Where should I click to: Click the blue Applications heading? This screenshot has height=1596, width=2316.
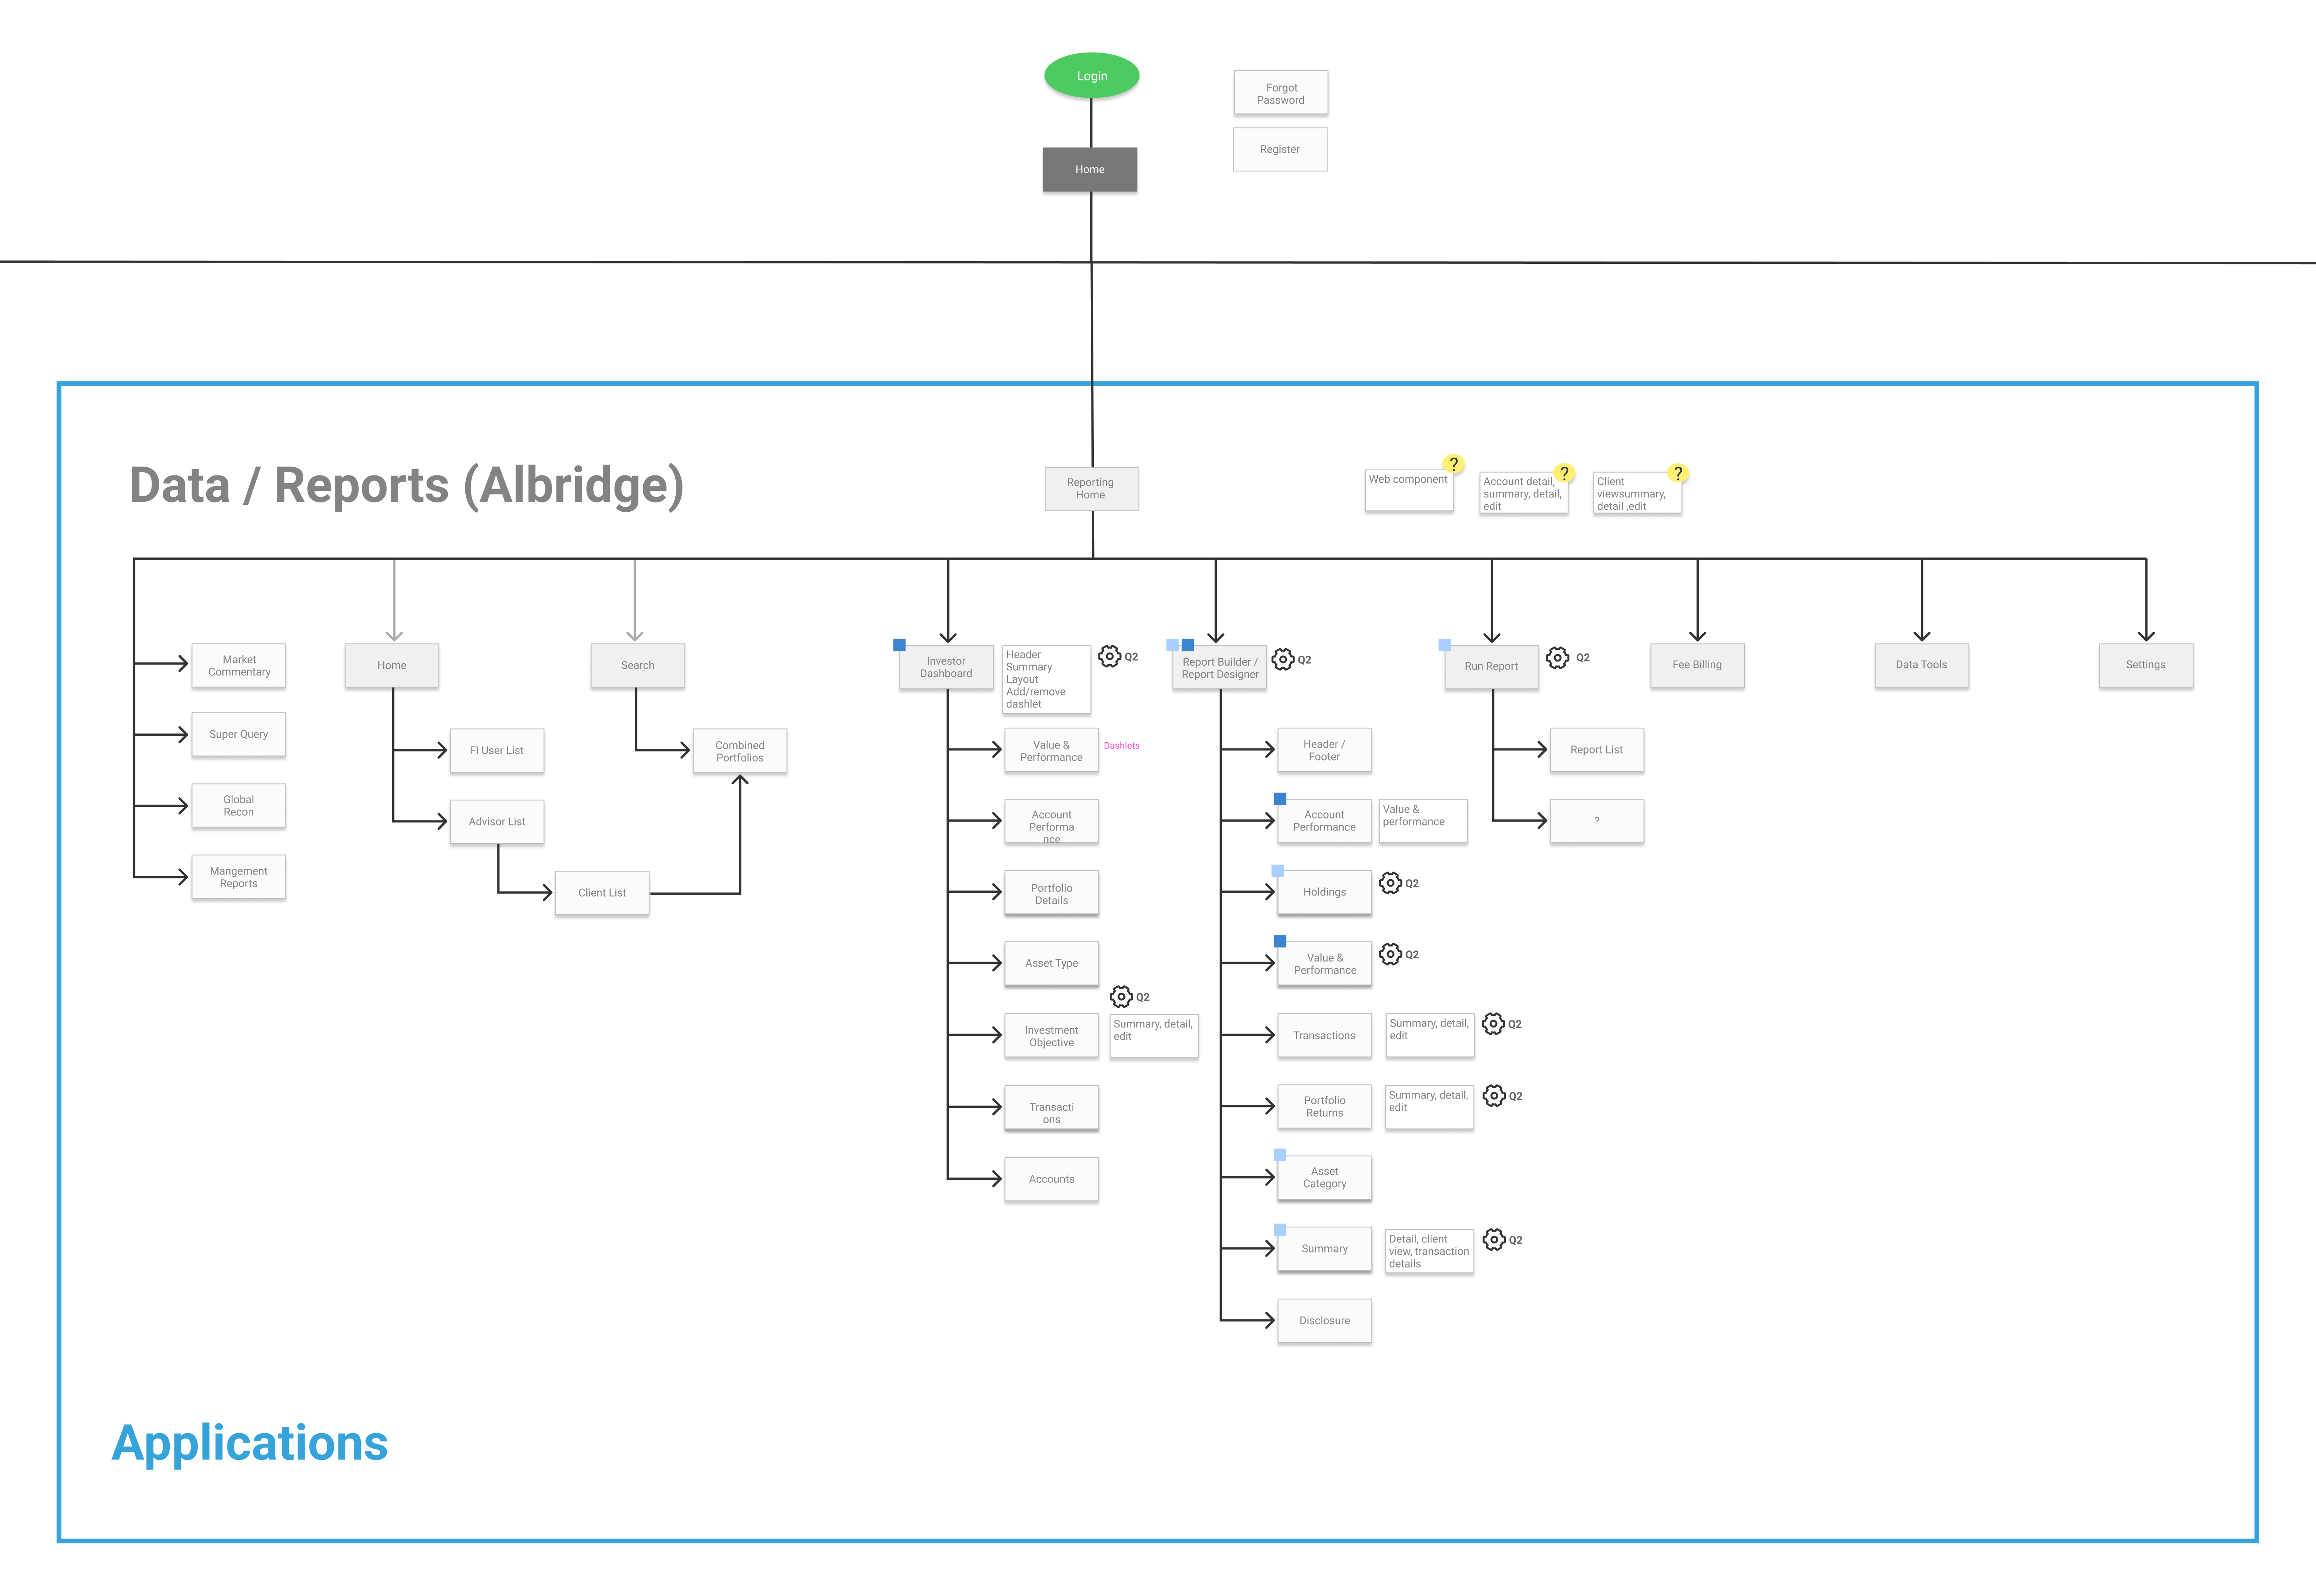(250, 1444)
